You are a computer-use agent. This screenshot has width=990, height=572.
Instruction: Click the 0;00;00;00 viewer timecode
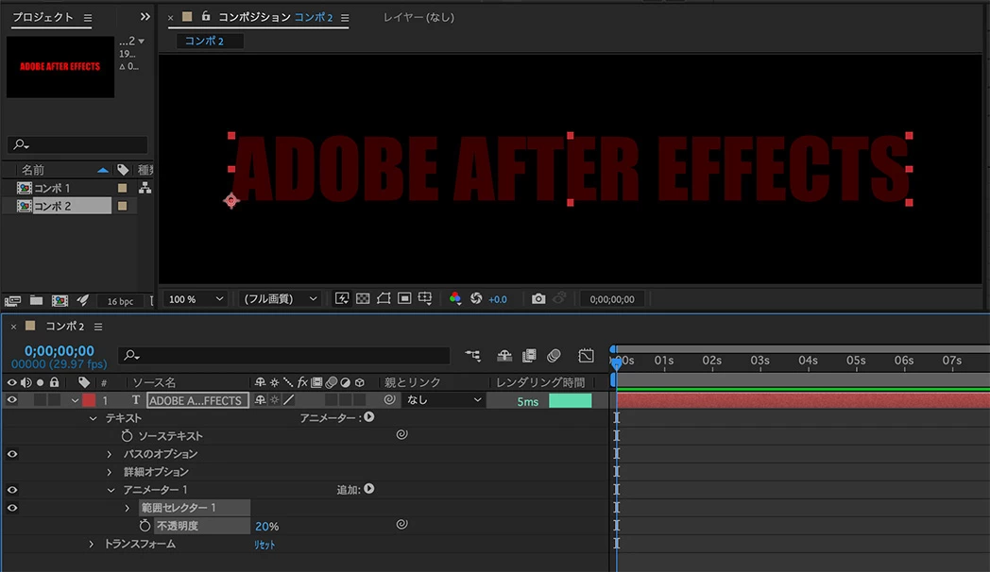(612, 299)
